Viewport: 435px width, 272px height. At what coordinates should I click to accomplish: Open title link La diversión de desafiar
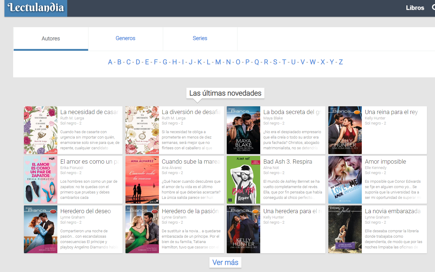click(191, 112)
